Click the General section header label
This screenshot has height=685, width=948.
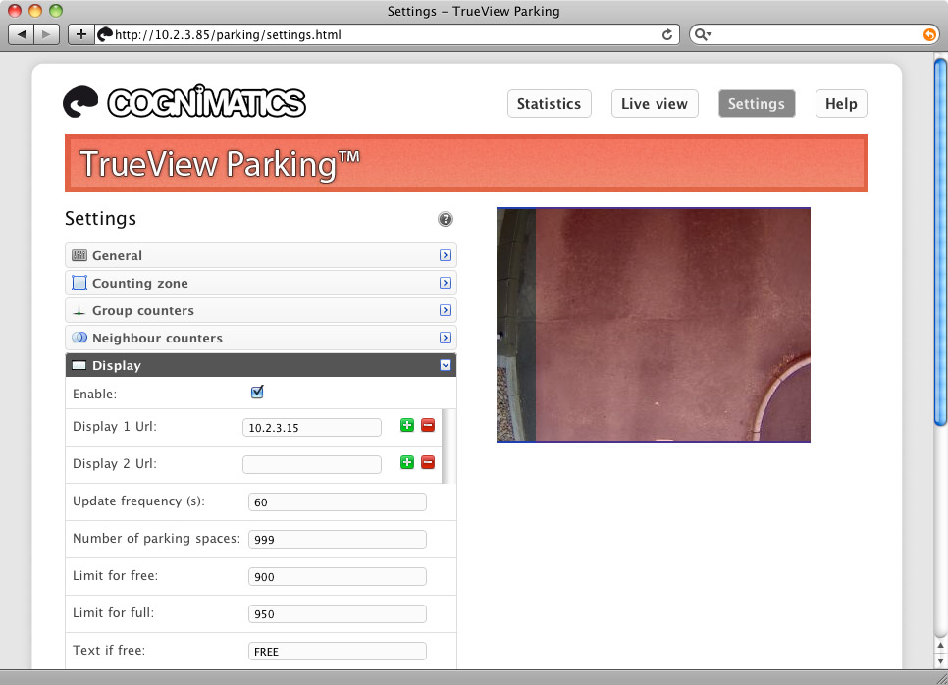click(x=118, y=256)
